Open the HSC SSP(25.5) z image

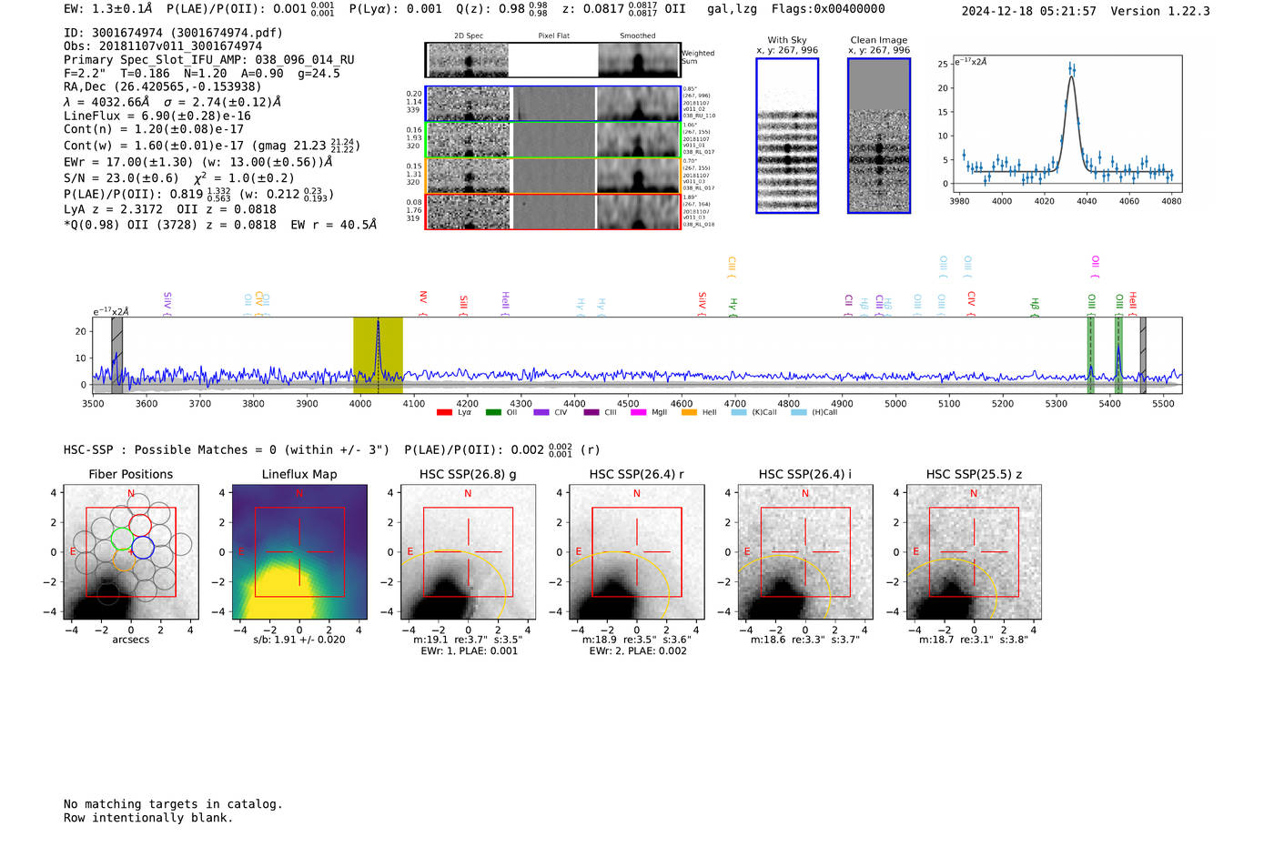[x=974, y=552]
